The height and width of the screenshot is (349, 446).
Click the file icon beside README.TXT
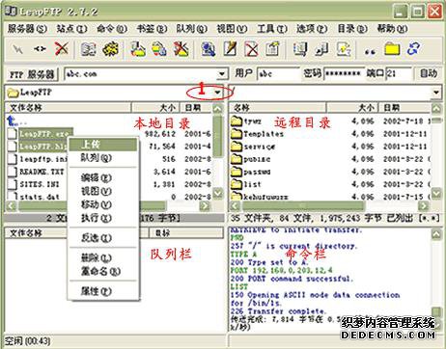click(x=13, y=172)
